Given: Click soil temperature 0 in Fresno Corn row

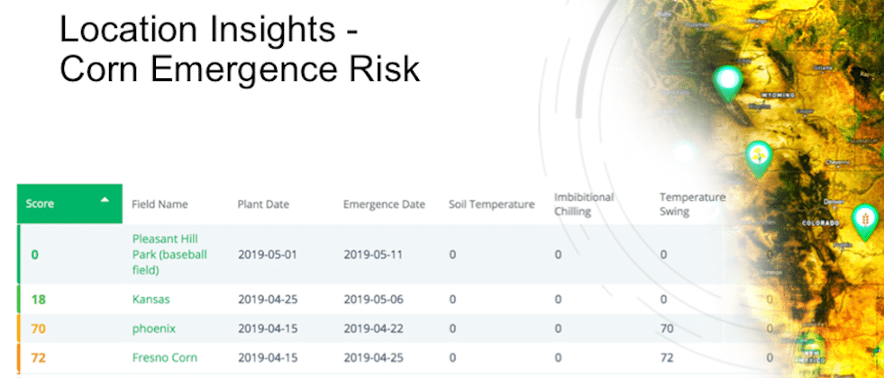Looking at the screenshot, I should pos(452,357).
